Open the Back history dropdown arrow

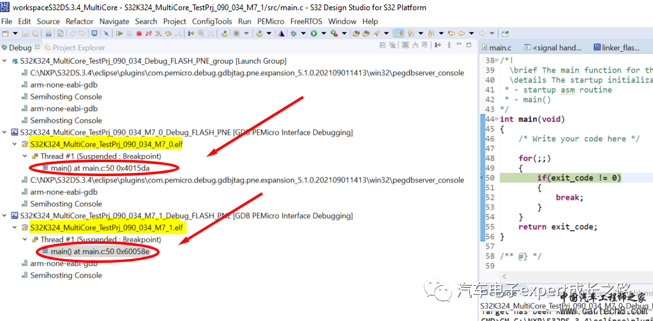[x=472, y=33]
